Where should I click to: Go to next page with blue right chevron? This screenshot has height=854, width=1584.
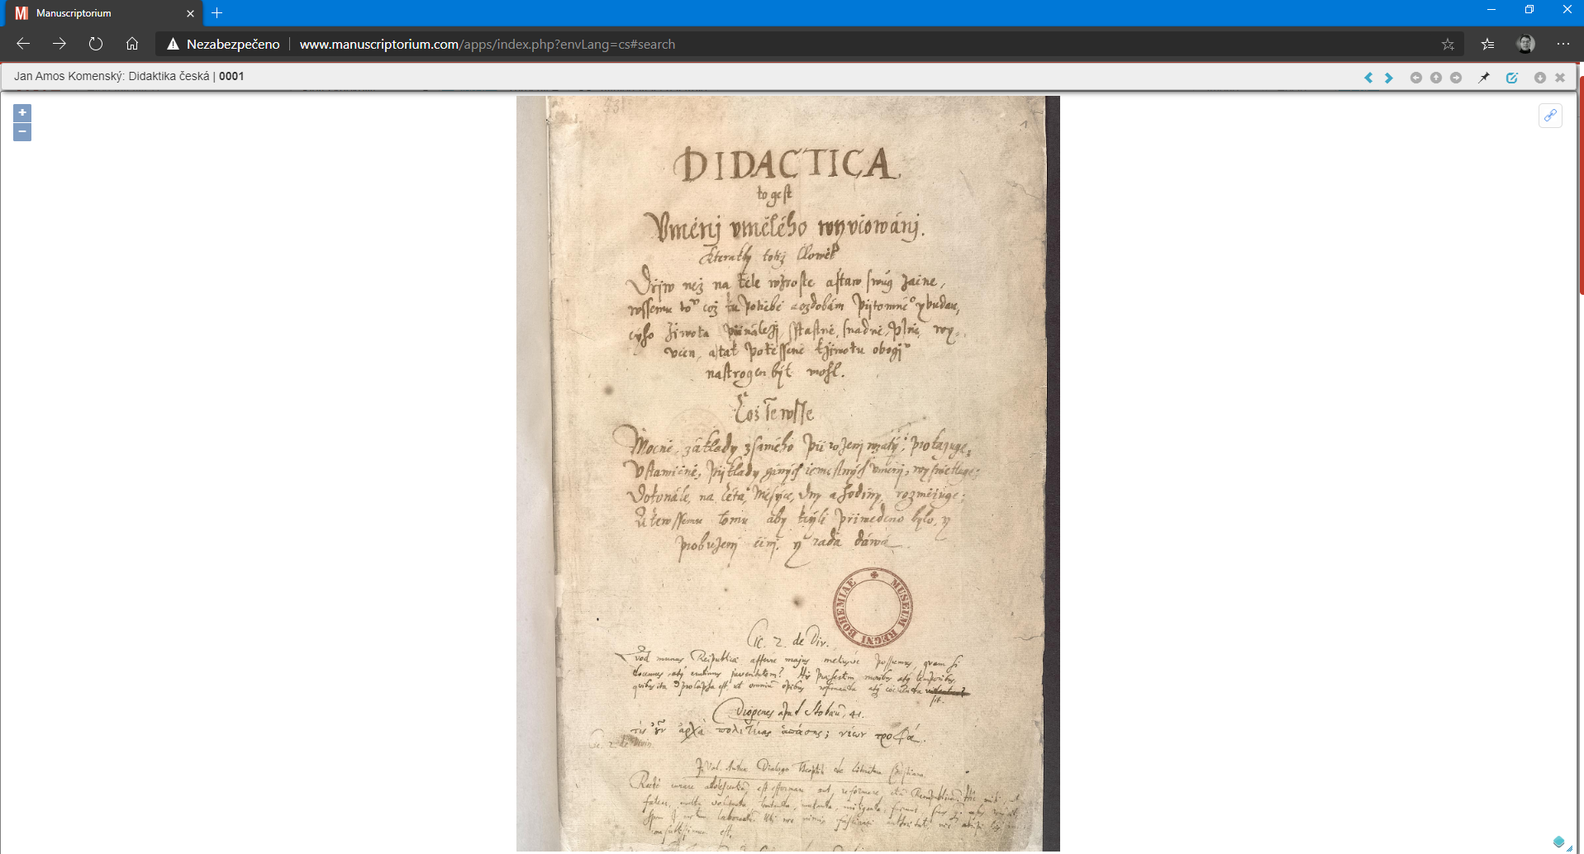pos(1389,78)
